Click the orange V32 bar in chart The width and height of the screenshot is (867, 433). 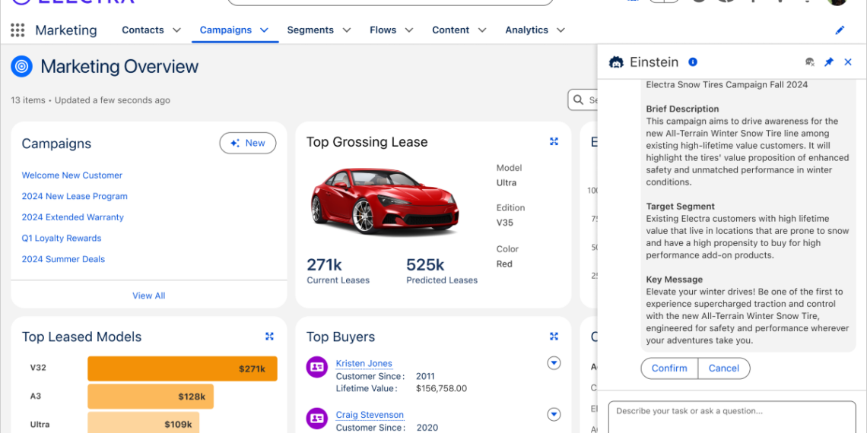[182, 369]
